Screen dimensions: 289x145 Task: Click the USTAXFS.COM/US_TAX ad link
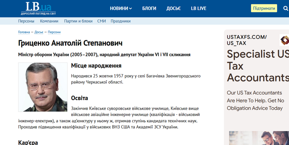click(x=247, y=40)
